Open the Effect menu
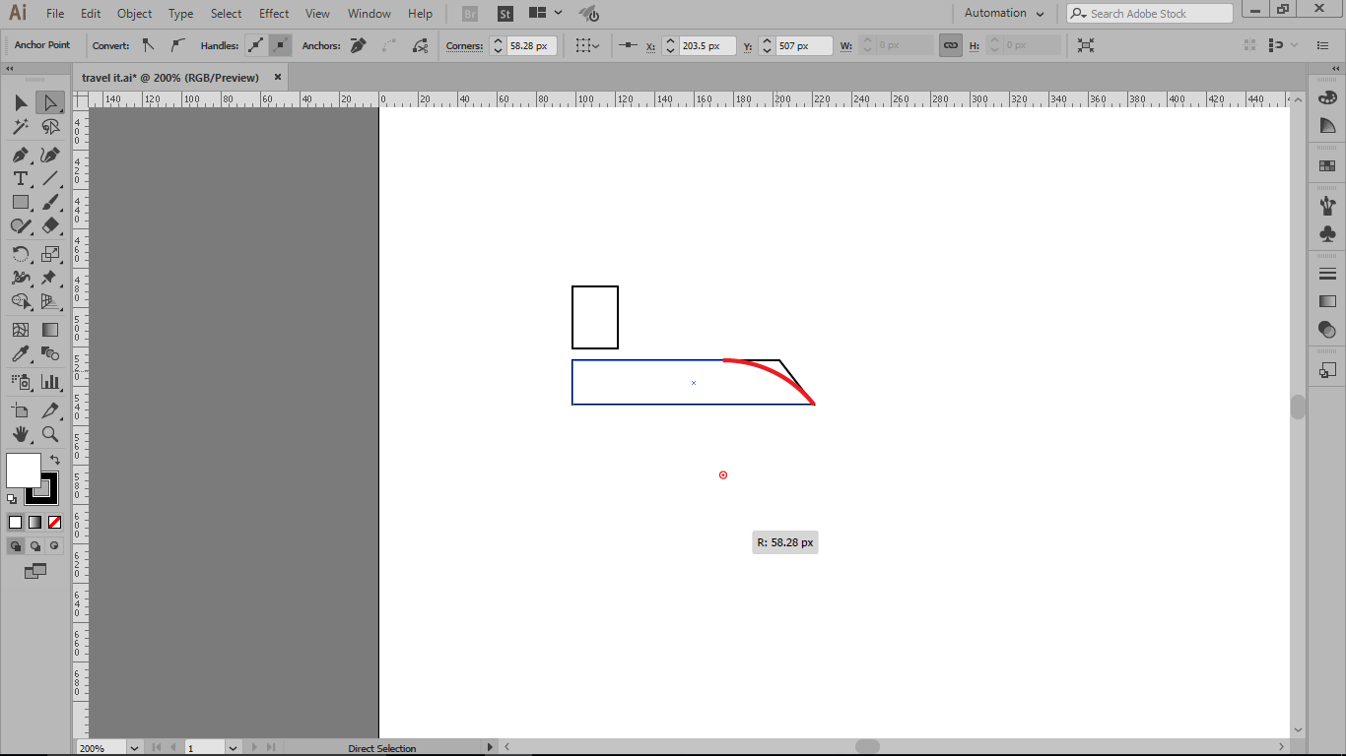This screenshot has height=756, width=1346. (x=273, y=13)
